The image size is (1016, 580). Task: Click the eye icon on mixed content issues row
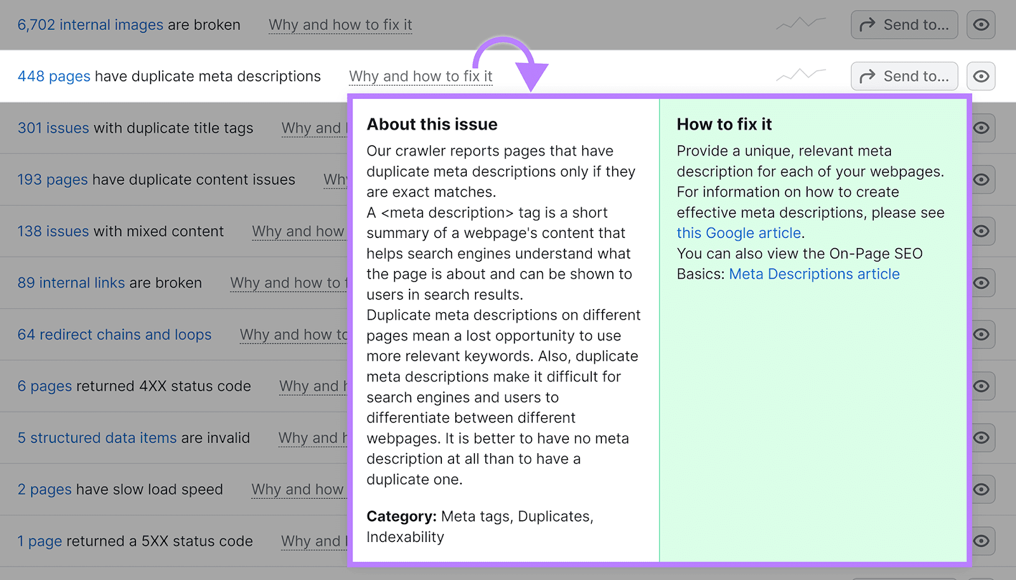[981, 231]
